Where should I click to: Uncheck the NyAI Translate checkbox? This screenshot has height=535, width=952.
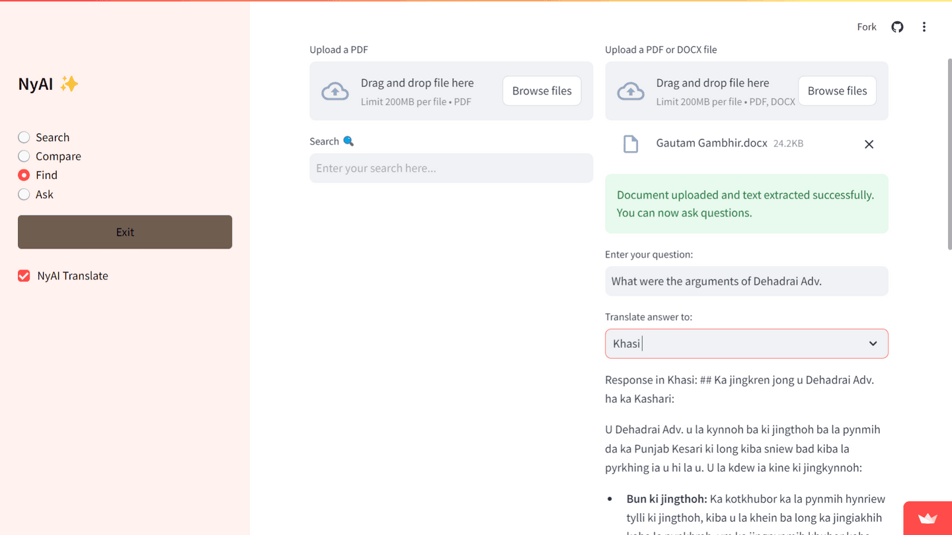tap(24, 276)
